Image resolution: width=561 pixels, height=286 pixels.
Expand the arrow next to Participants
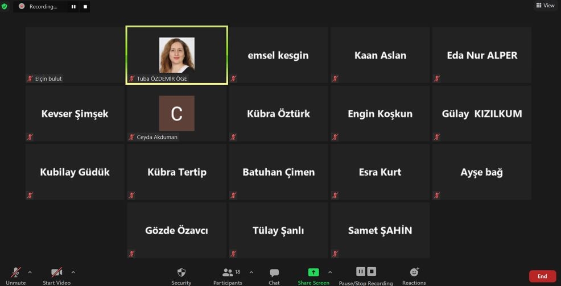click(x=251, y=272)
